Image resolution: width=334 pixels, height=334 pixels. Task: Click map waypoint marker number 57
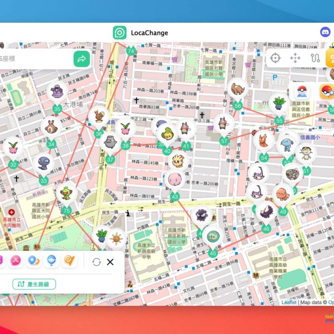pyautogui.click(x=224, y=141)
